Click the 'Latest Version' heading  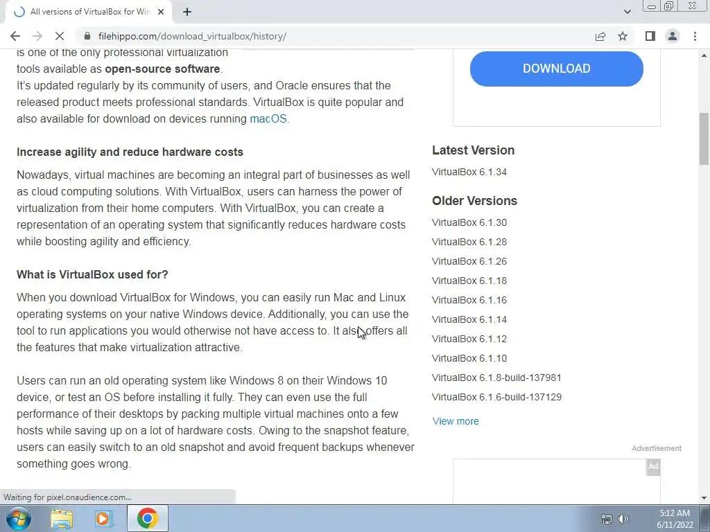pyautogui.click(x=473, y=150)
